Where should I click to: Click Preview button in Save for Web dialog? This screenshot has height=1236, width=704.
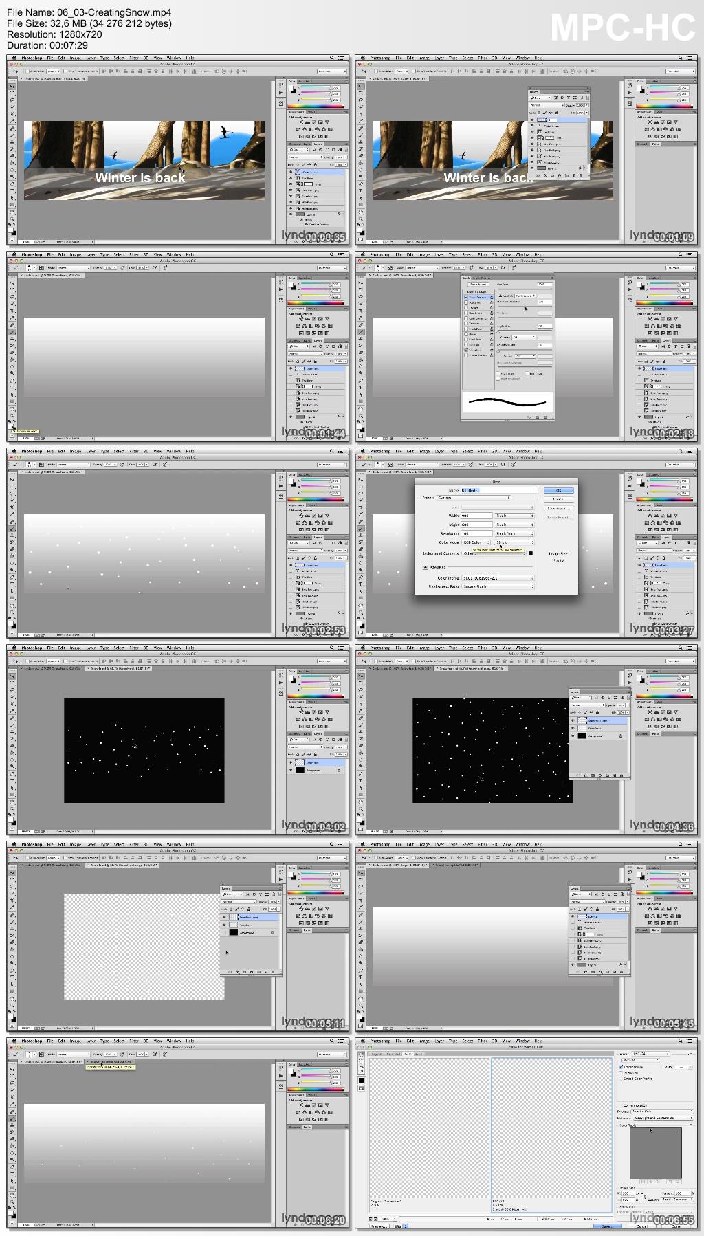click(x=379, y=1226)
